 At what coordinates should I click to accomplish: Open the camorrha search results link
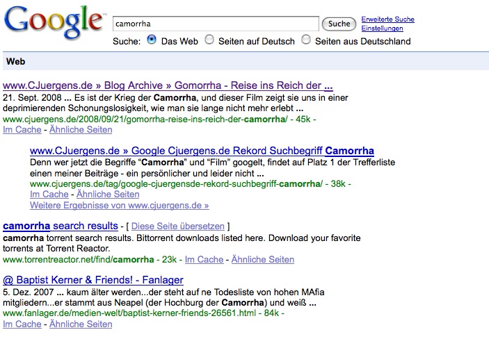point(61,226)
